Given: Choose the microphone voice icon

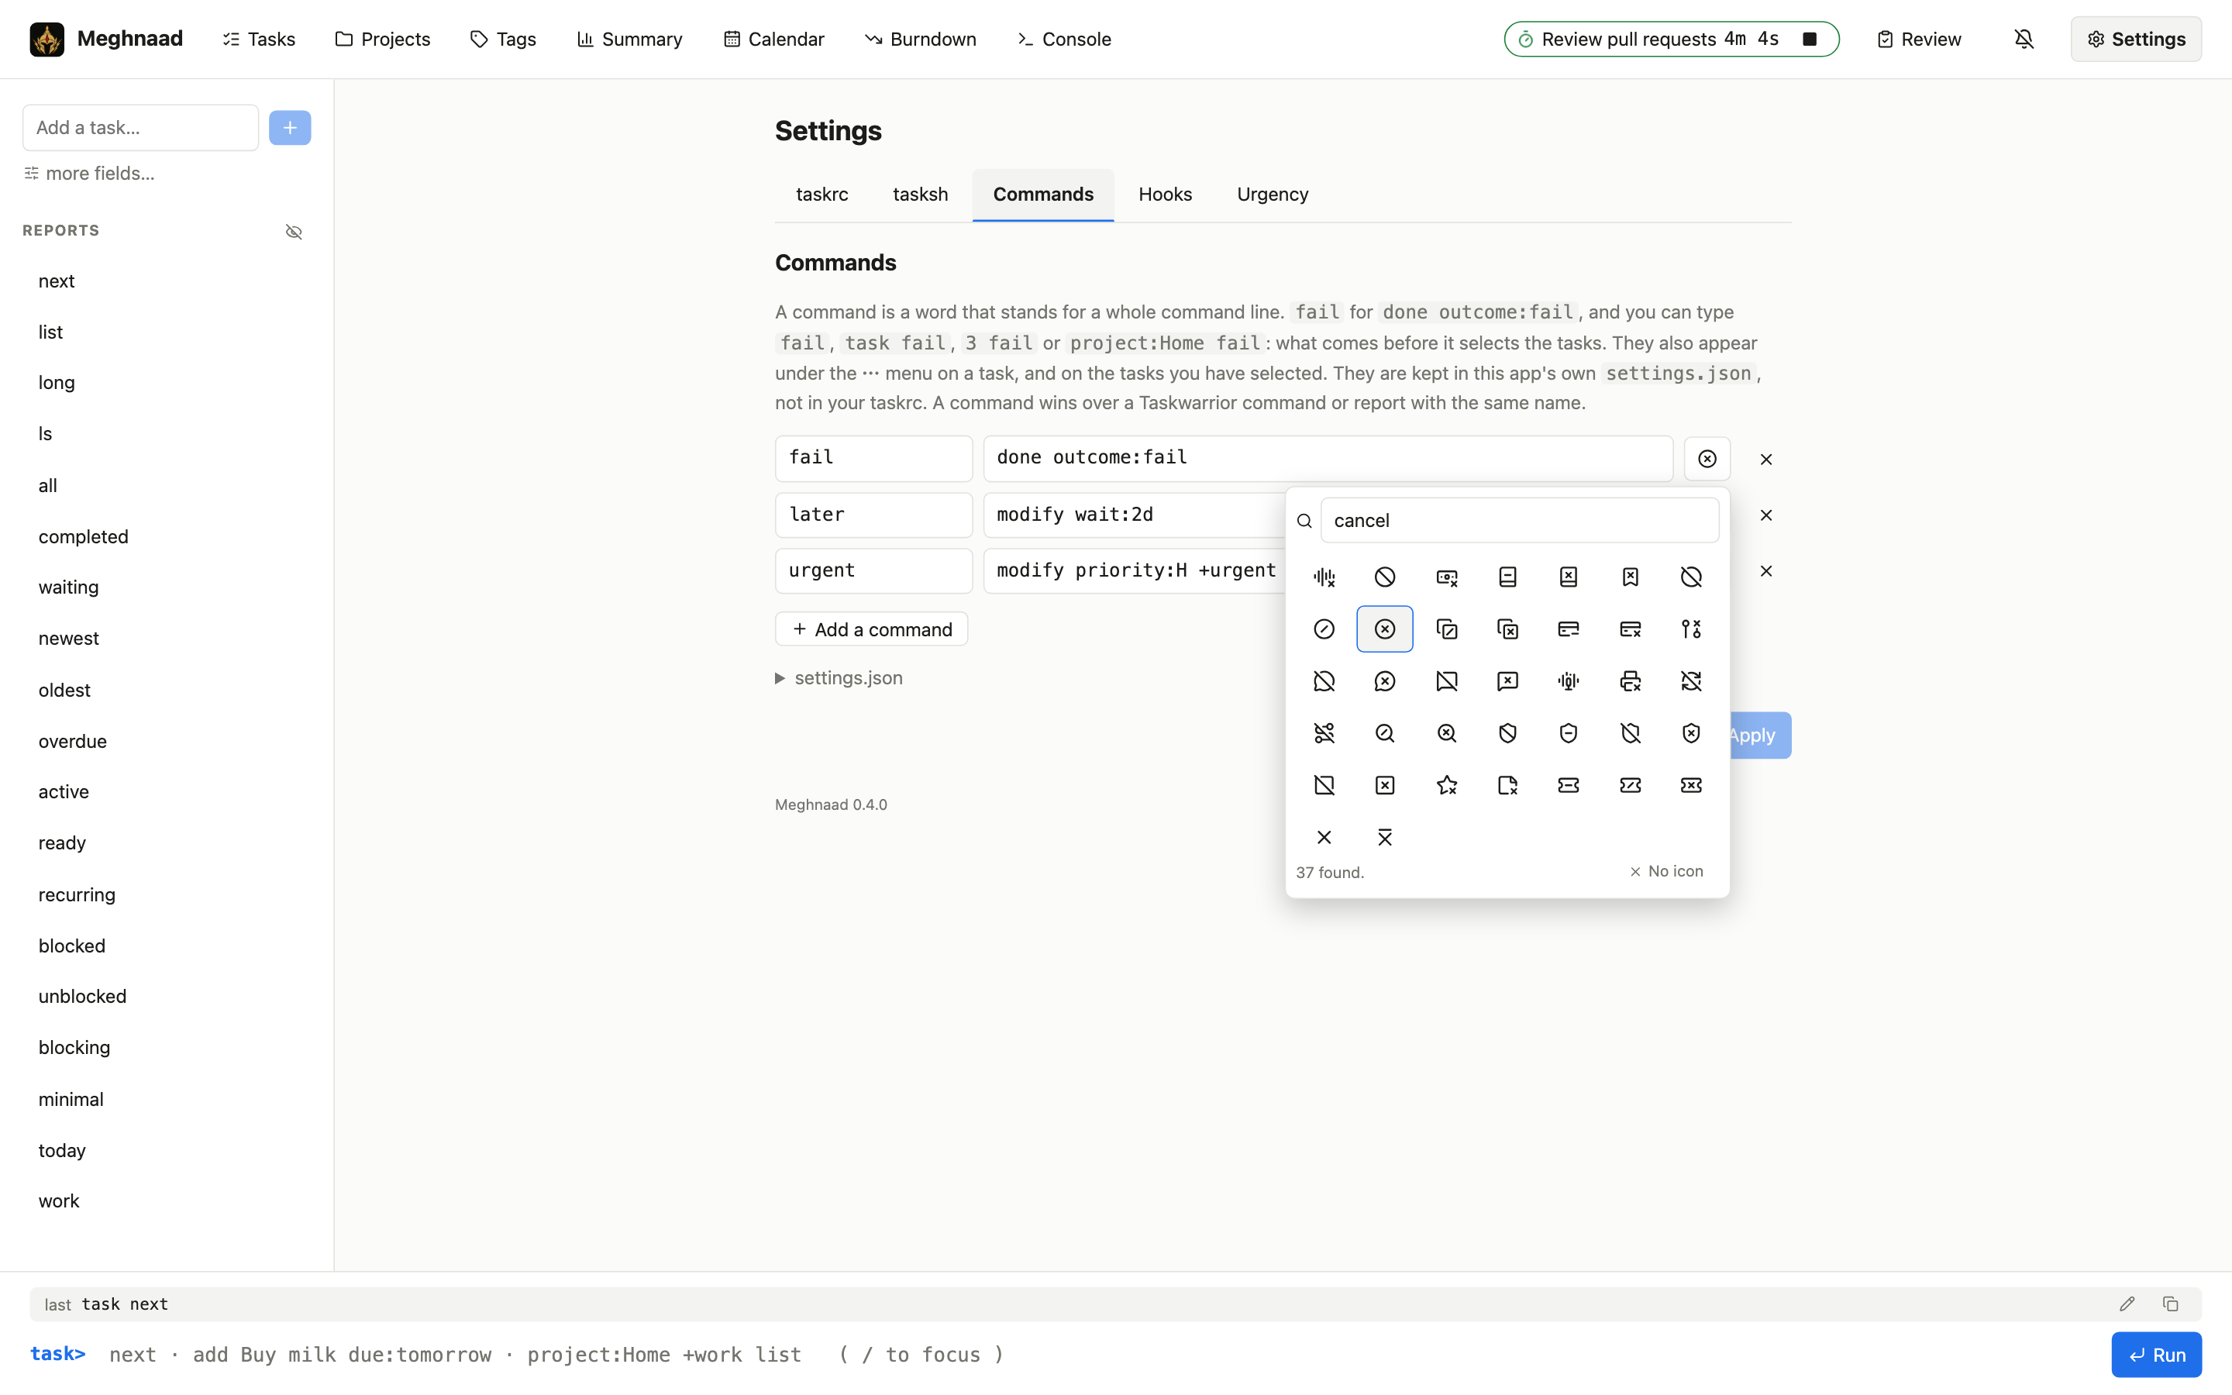Looking at the screenshot, I should click(x=1568, y=681).
